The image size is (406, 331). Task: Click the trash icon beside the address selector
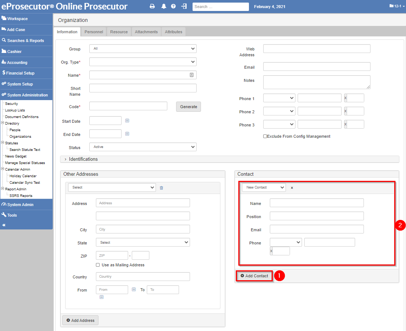click(161, 187)
